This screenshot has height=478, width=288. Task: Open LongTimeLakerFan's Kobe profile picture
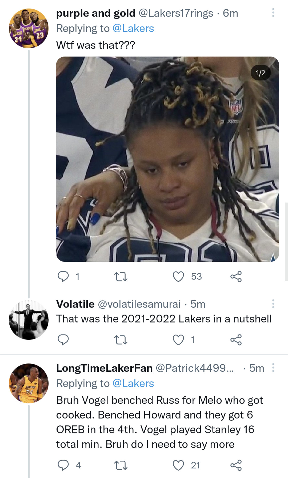[x=28, y=383]
